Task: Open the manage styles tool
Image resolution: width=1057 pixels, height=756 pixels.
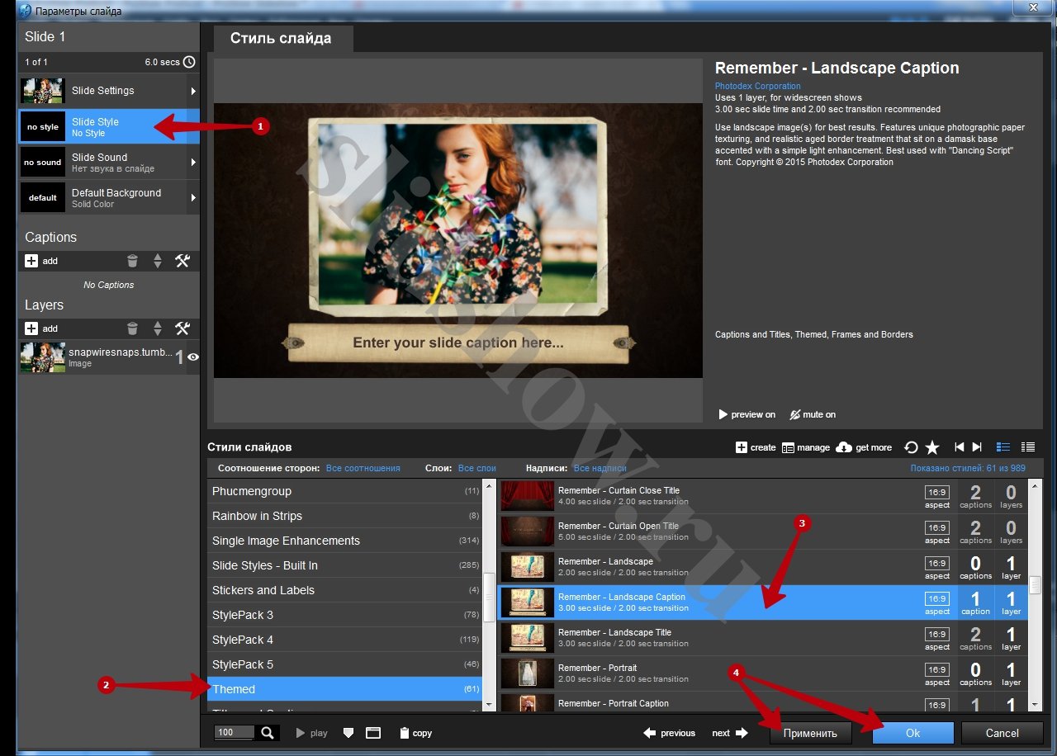Action: [805, 447]
